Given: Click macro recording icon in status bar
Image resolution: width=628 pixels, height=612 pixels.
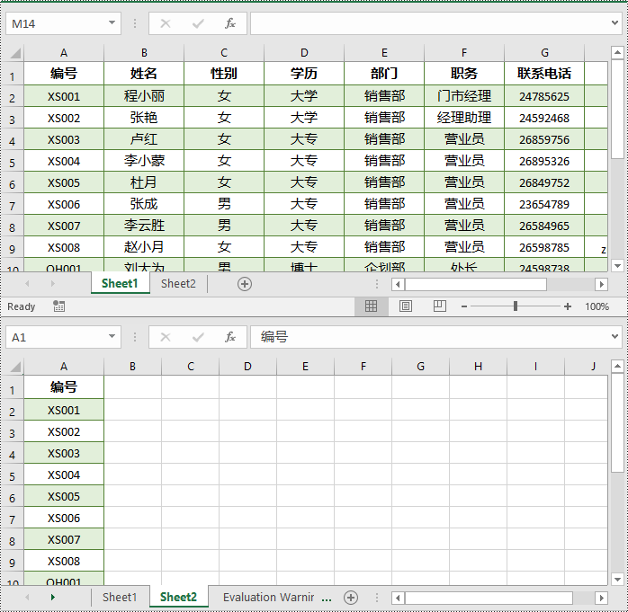Looking at the screenshot, I should [x=58, y=306].
